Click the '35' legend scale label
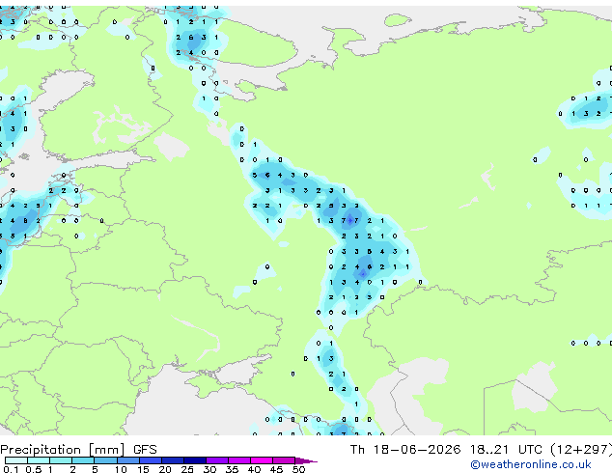The height and width of the screenshot is (473, 612). pyautogui.click(x=232, y=469)
